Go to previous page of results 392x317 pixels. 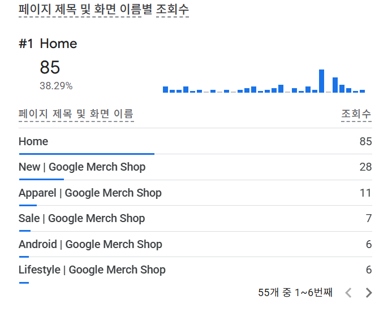pos(348,293)
